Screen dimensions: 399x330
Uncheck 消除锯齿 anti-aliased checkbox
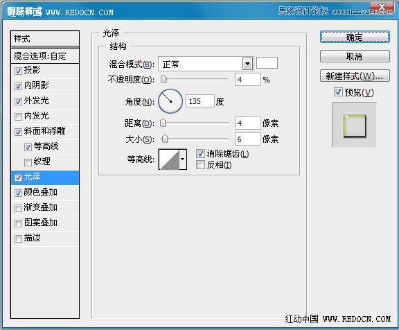200,153
